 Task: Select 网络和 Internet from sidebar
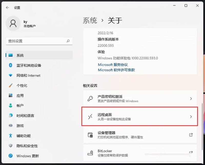28,75
